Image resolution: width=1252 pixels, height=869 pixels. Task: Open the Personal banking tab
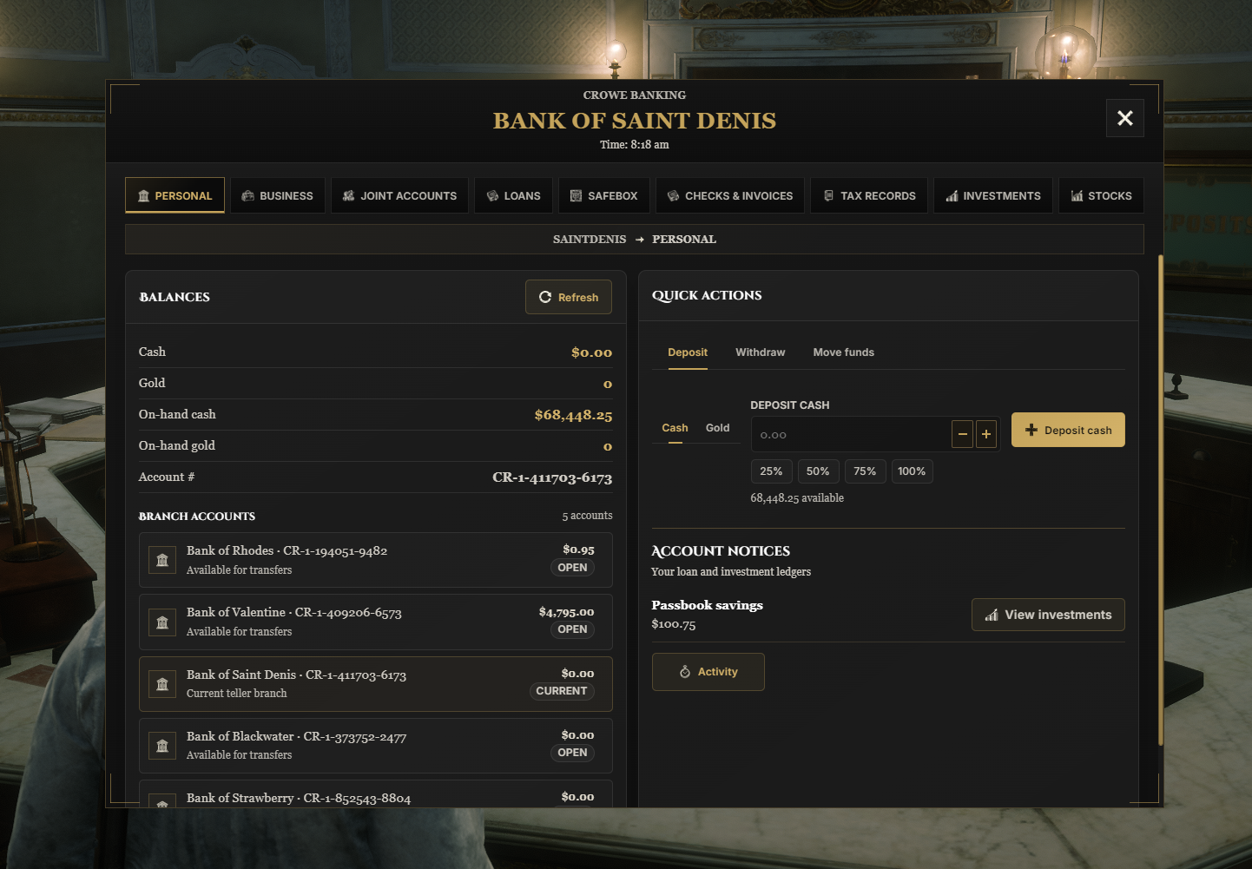pos(175,195)
